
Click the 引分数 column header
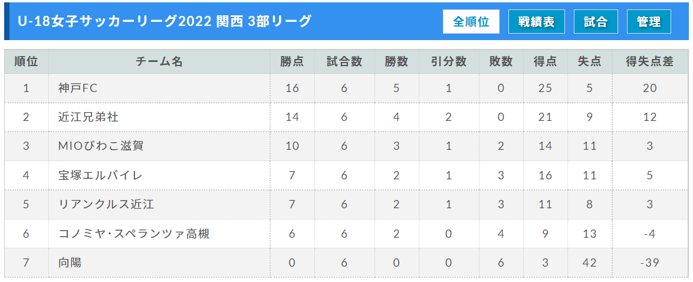(449, 62)
